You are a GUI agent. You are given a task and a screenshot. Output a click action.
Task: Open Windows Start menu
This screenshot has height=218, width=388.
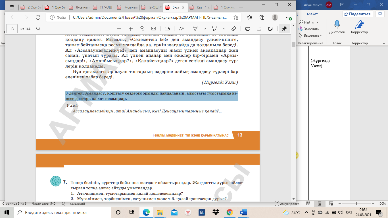tap(7, 212)
